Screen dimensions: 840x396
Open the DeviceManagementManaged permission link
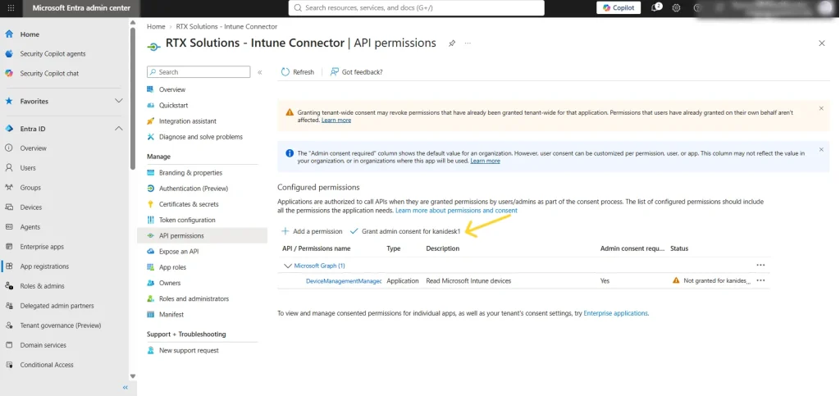tap(344, 281)
